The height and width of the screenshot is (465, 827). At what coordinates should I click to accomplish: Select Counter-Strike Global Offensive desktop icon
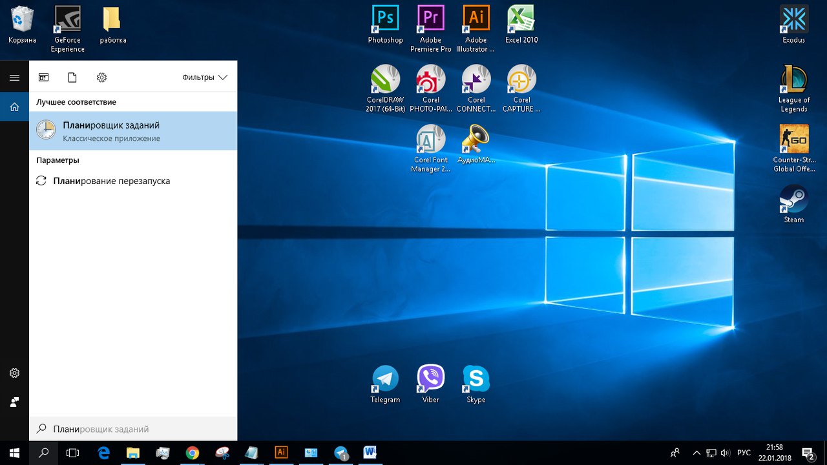tap(794, 149)
